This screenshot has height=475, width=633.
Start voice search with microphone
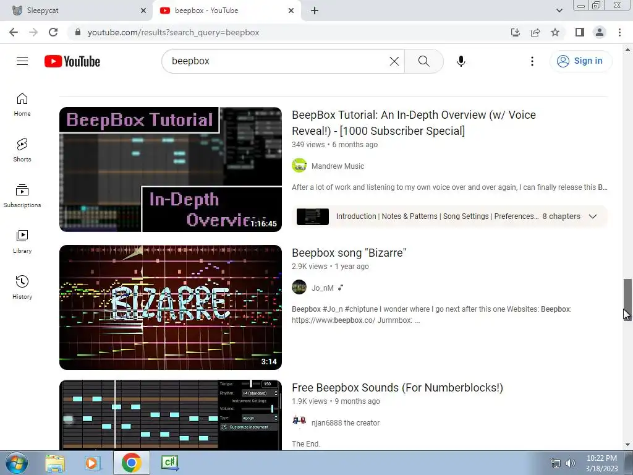pyautogui.click(x=461, y=61)
